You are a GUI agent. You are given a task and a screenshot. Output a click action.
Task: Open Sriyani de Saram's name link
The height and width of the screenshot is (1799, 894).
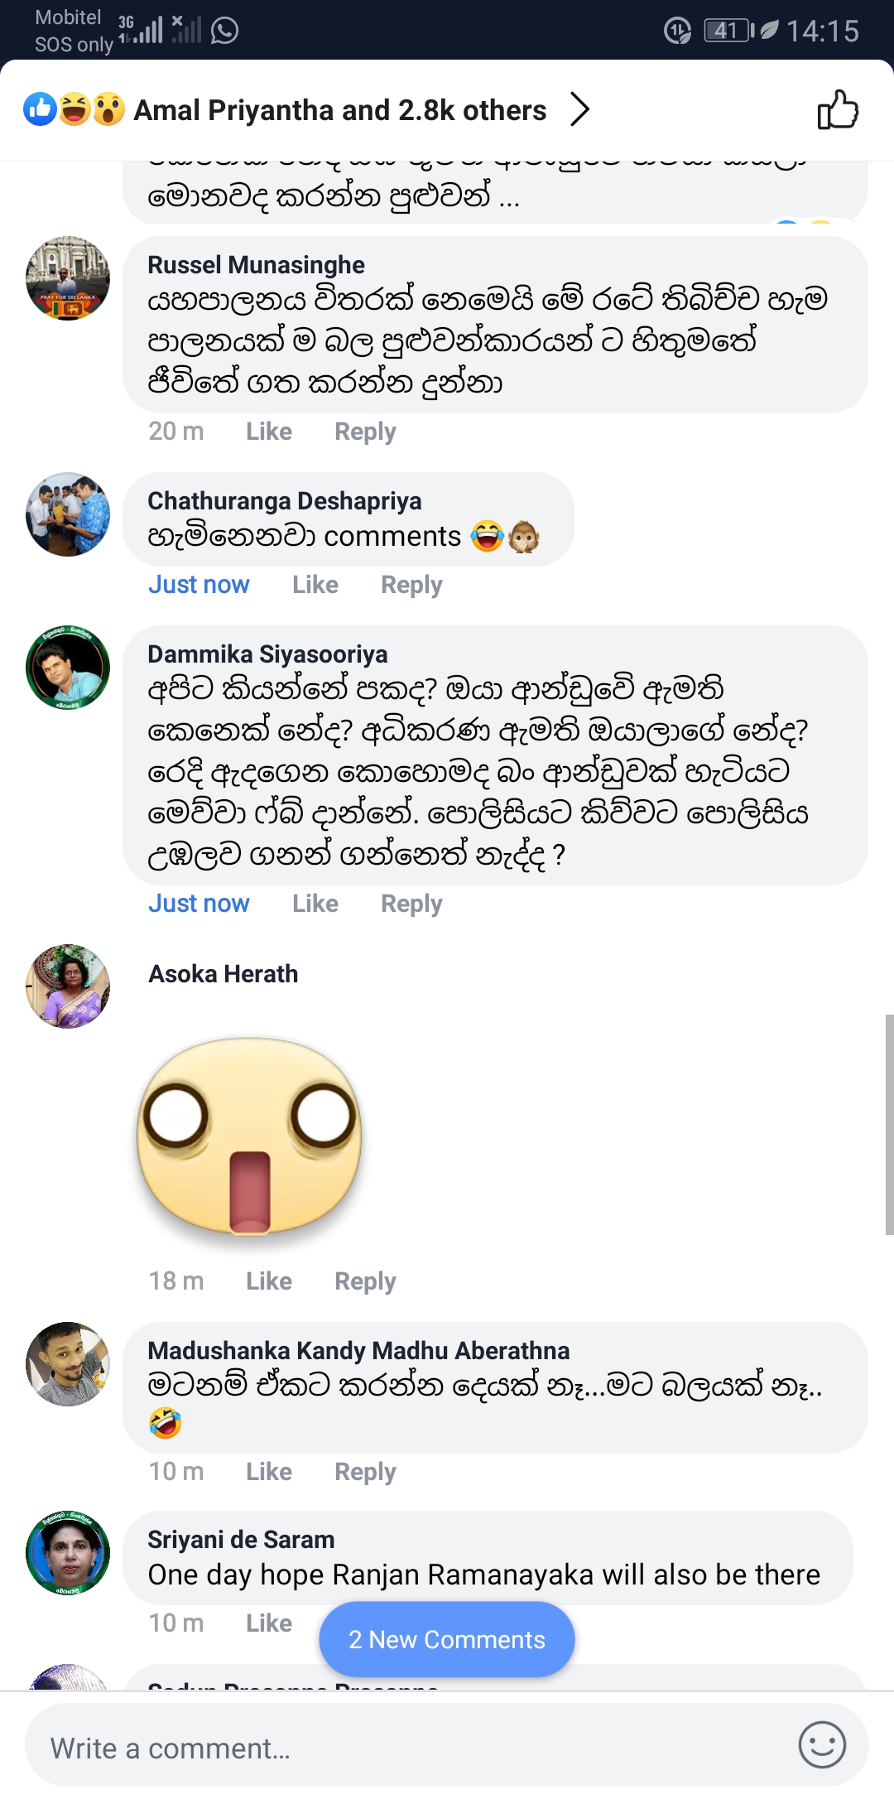pos(241,1540)
